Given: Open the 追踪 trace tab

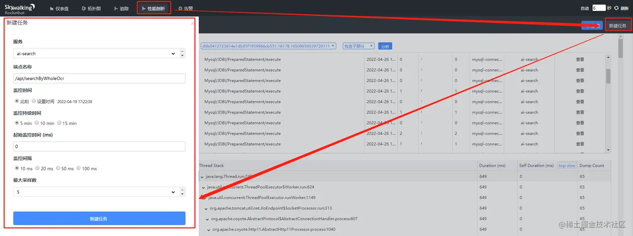Looking at the screenshot, I should pyautogui.click(x=121, y=8).
